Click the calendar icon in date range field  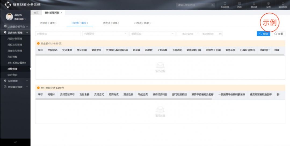220,34
